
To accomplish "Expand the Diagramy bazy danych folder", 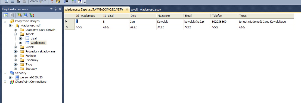I will click(15, 30).
